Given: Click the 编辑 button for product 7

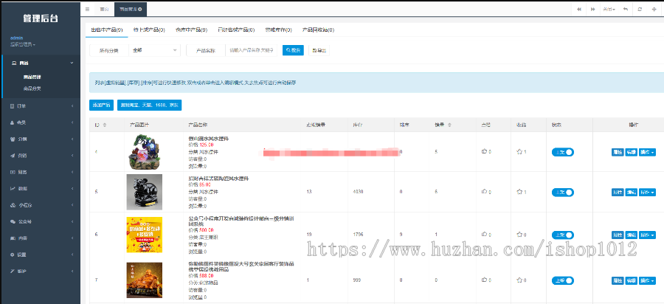Looking at the screenshot, I should pyautogui.click(x=632, y=280).
